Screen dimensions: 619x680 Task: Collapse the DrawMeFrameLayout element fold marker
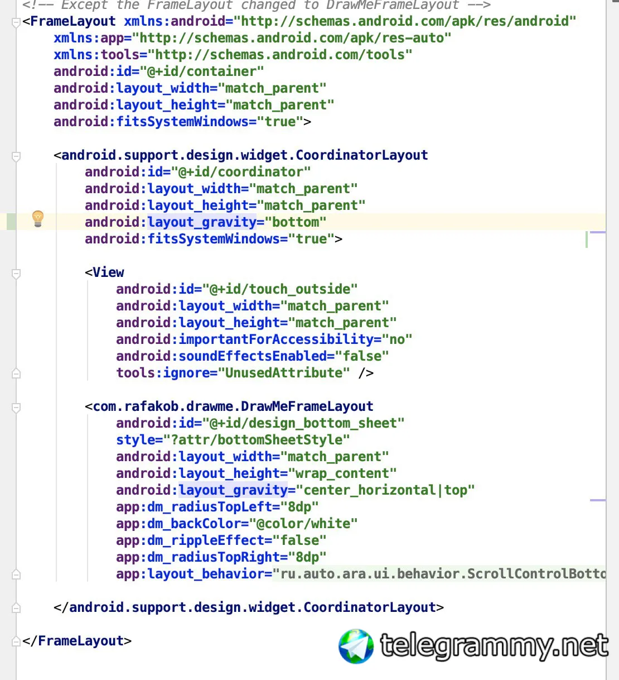pos(16,408)
